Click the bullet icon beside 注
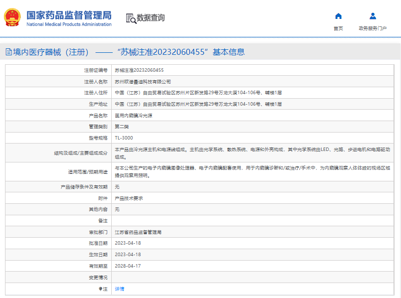This screenshot has height=298, width=401. click(x=101, y=289)
